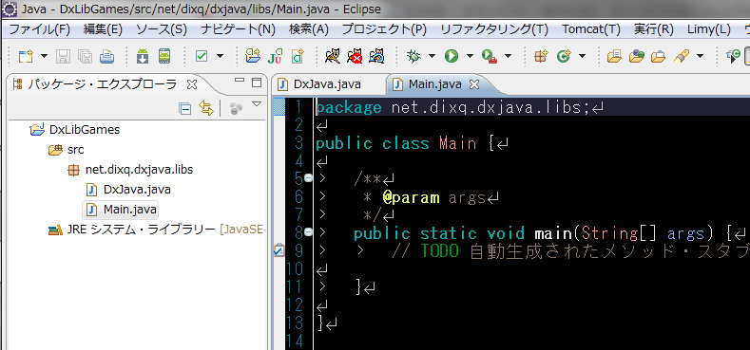Open the リファクタリング(T) menu
The image size is (750, 350).
point(494,29)
